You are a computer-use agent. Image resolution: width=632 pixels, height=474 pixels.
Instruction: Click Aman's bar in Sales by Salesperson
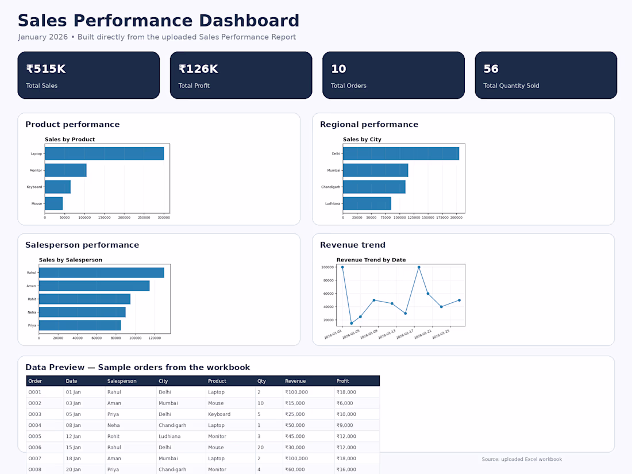pos(94,286)
